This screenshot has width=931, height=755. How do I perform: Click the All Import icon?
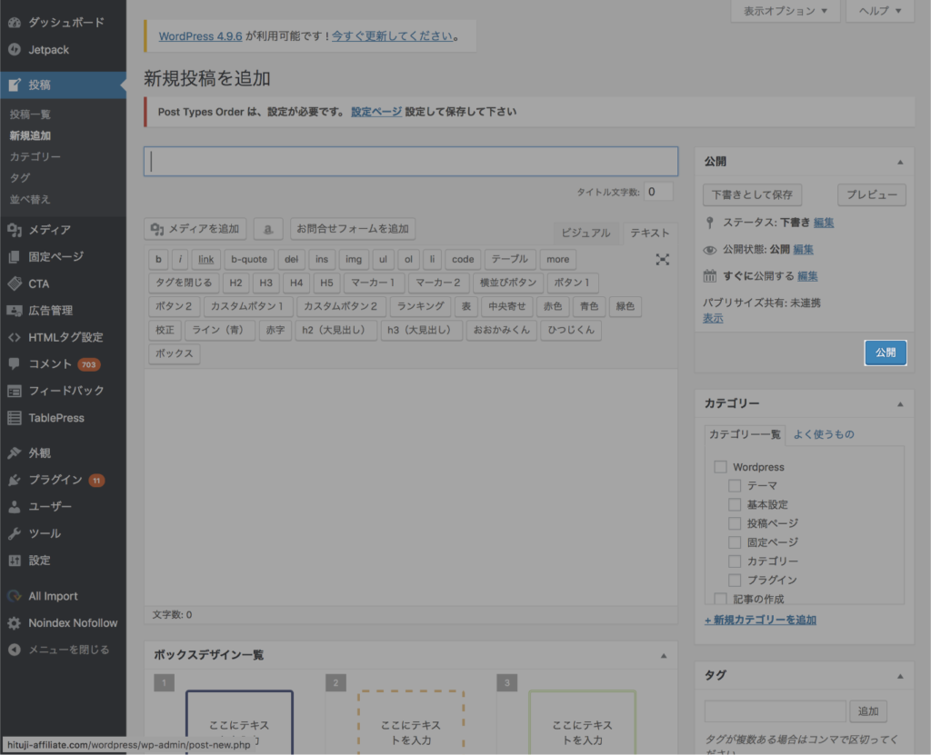coord(15,596)
